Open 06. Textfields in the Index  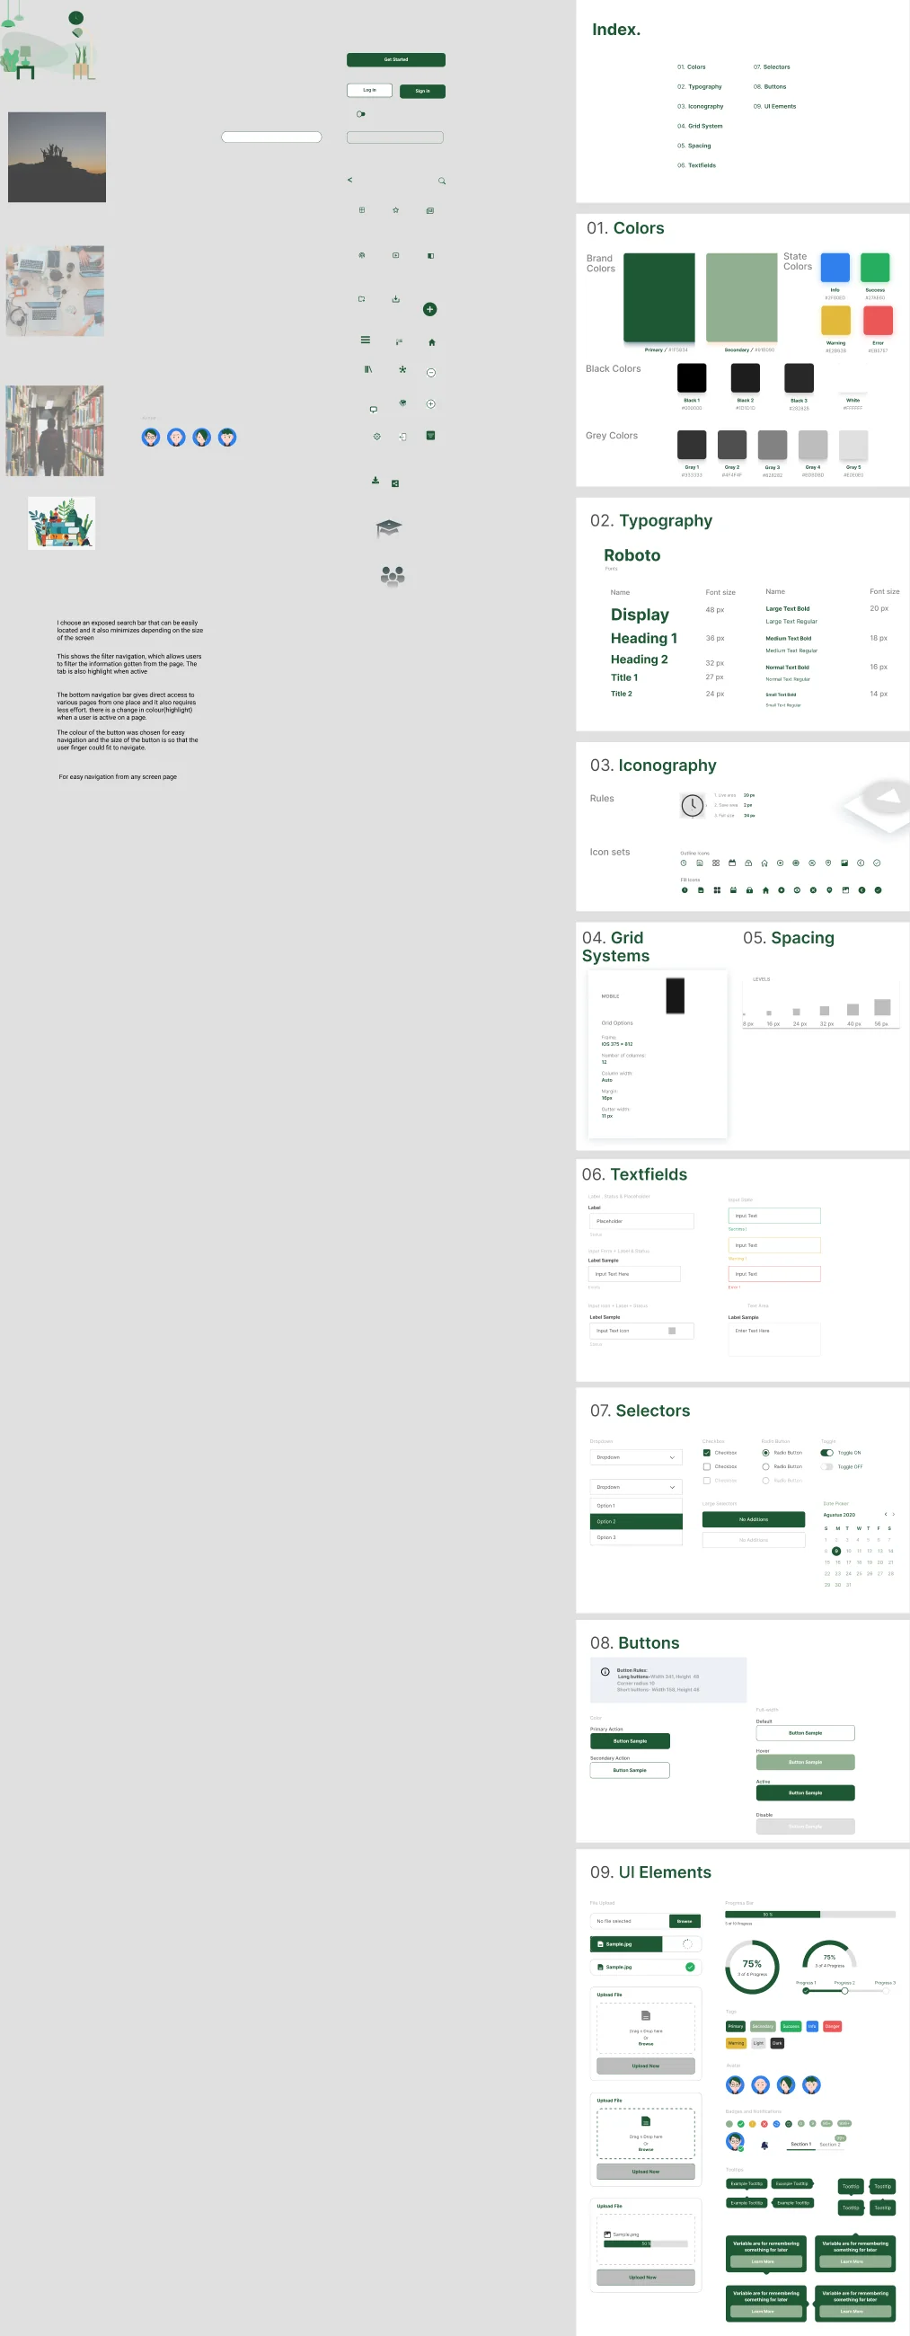click(696, 165)
